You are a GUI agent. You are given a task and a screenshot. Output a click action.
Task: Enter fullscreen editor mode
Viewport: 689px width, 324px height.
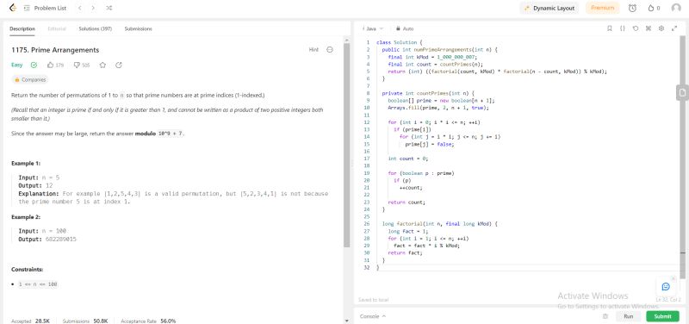[674, 28]
